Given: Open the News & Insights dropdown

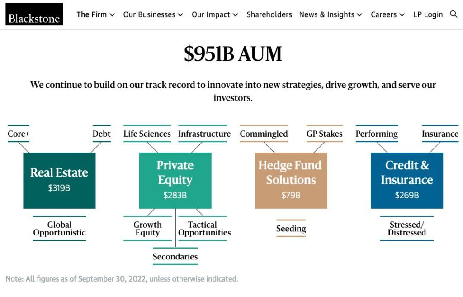Looking at the screenshot, I should (x=331, y=14).
